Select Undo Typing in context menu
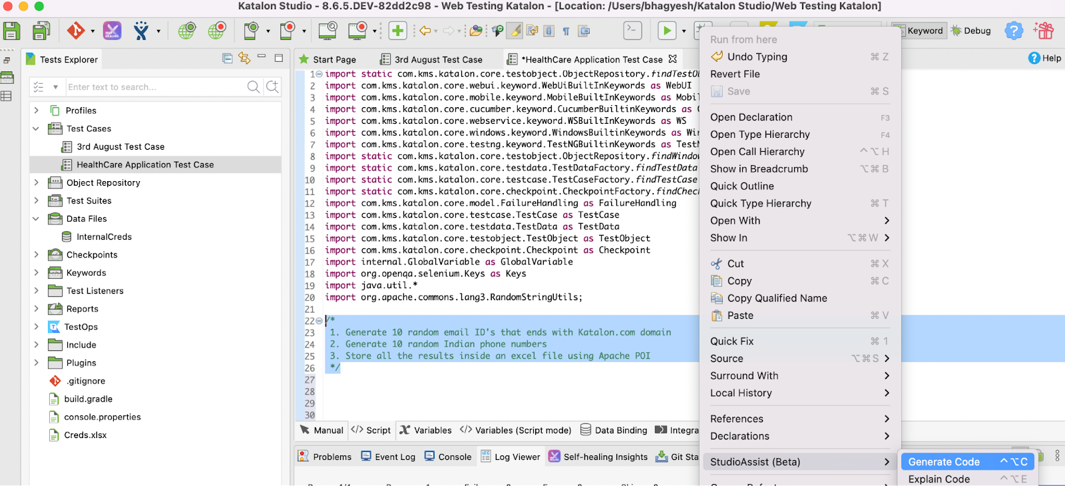 [x=799, y=57]
